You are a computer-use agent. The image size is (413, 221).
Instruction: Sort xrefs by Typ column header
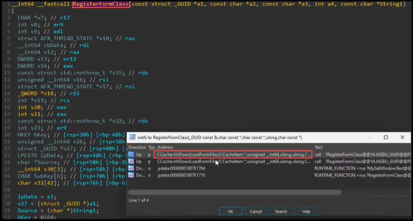point(151,147)
